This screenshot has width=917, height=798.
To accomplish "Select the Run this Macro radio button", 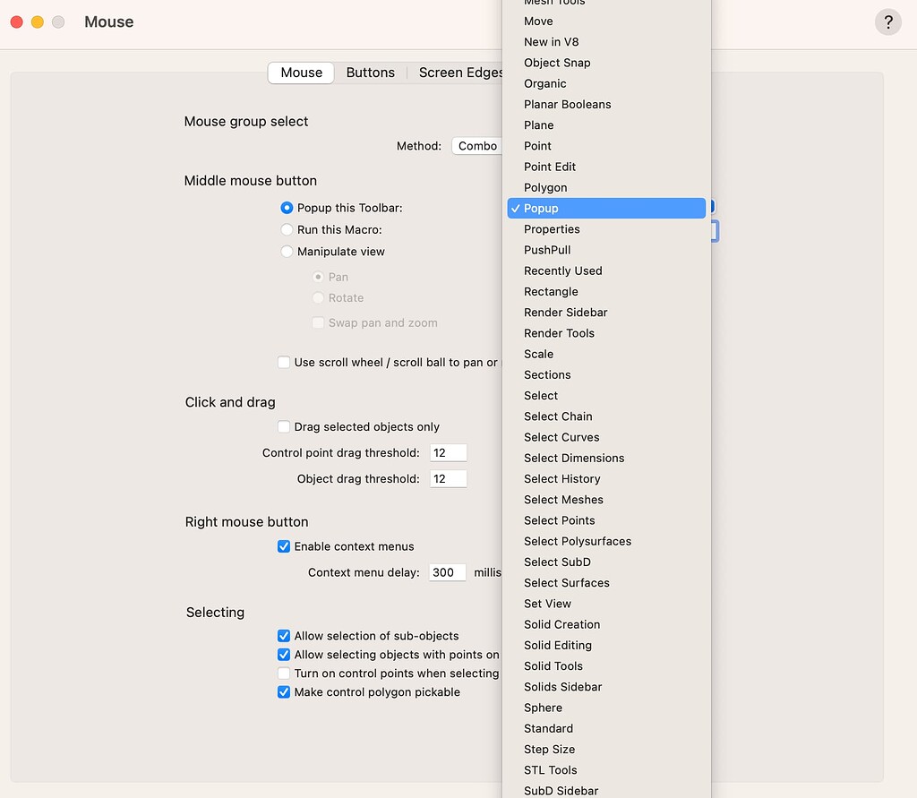I will (x=288, y=228).
